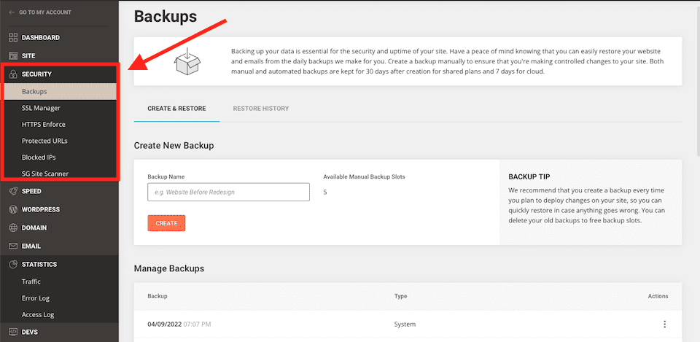Click the Site icon in sidebar
The image size is (700, 342).
coord(13,56)
